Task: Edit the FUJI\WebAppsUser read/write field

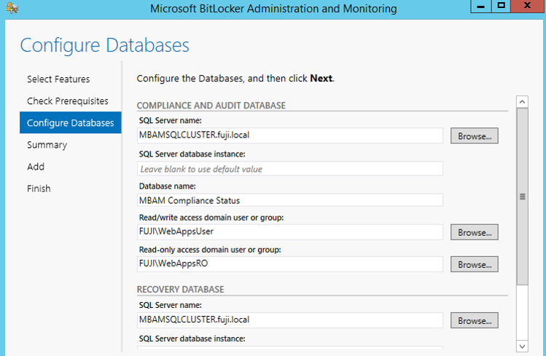Action: point(290,232)
